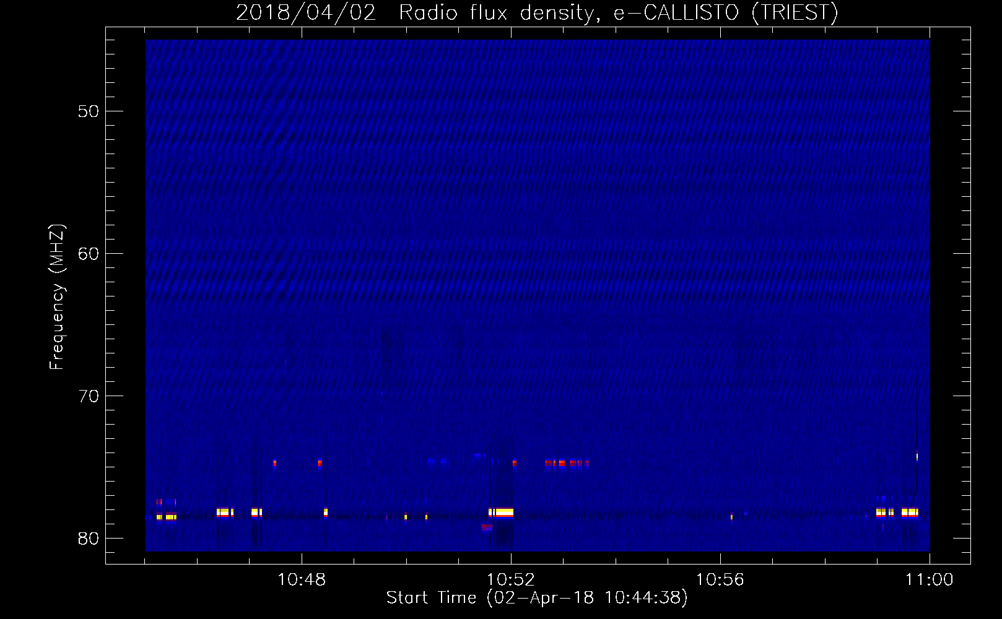Choose the "11:00" time tick label

(x=930, y=579)
